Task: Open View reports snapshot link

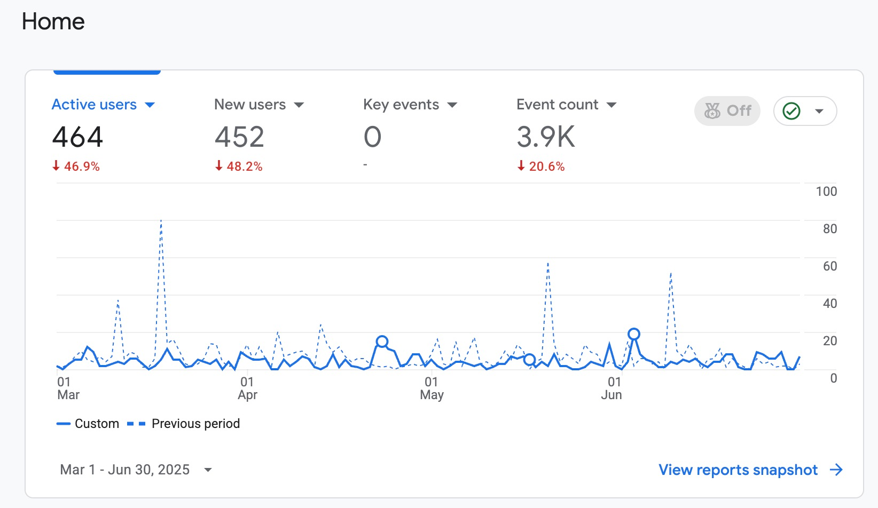Action: pyautogui.click(x=751, y=470)
